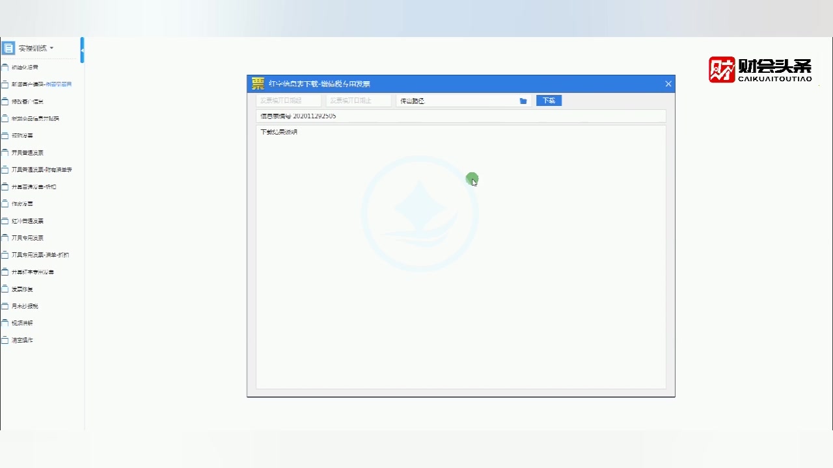Open 清空操作 sidebar item
This screenshot has width=833, height=468.
click(22, 340)
